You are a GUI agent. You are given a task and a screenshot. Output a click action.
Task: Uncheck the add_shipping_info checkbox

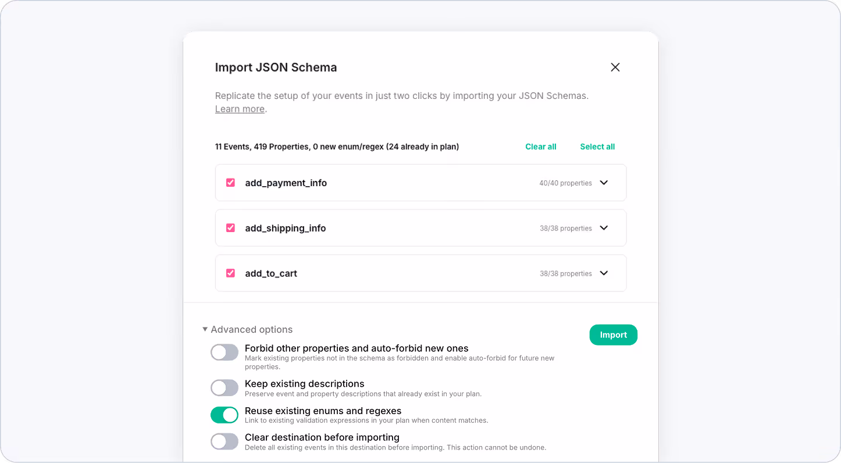point(230,228)
